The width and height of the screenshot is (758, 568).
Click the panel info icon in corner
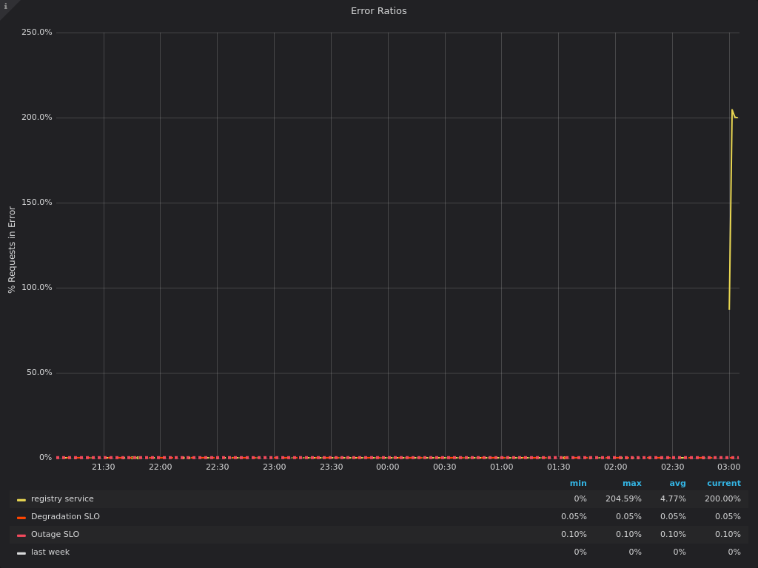[x=6, y=7]
